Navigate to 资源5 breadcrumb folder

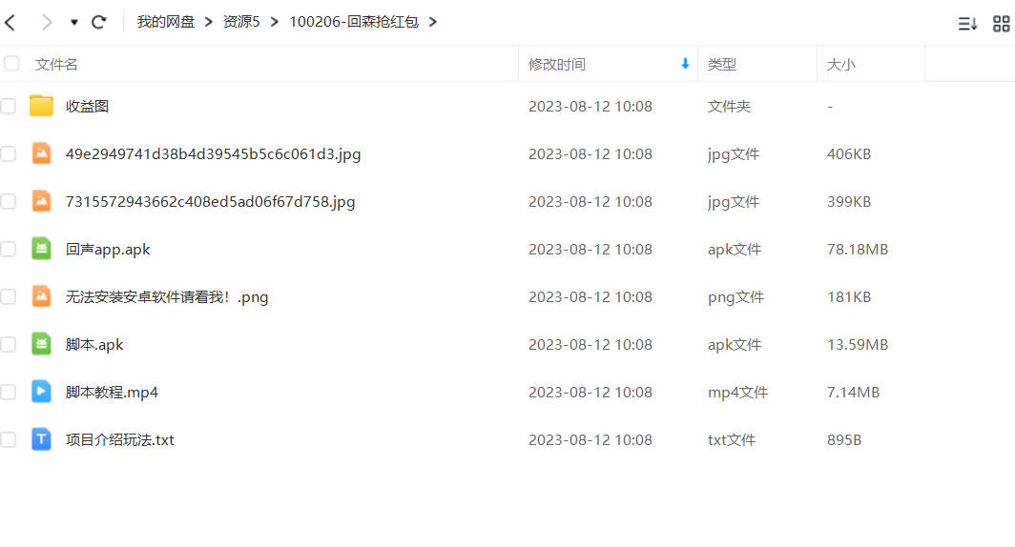click(x=241, y=22)
